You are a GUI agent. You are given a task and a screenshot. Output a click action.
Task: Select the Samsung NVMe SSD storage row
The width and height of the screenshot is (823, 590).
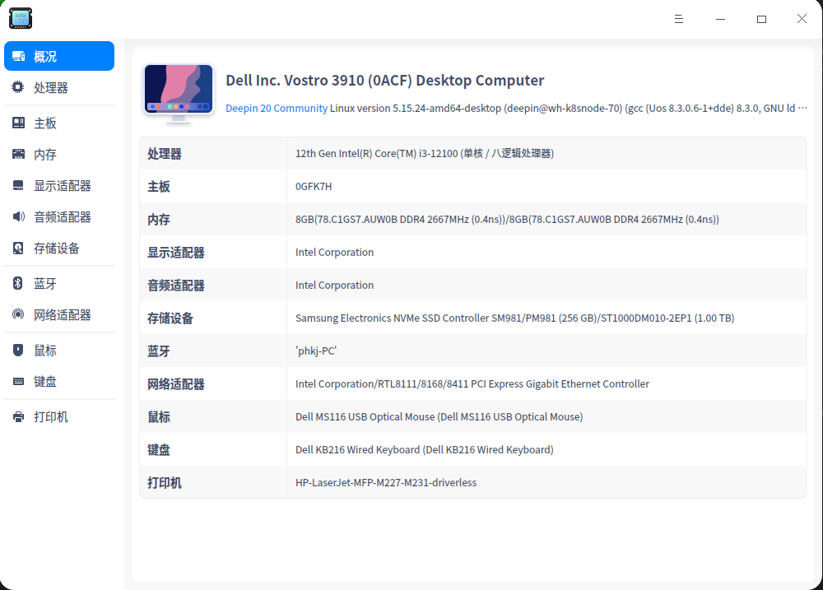(473, 318)
